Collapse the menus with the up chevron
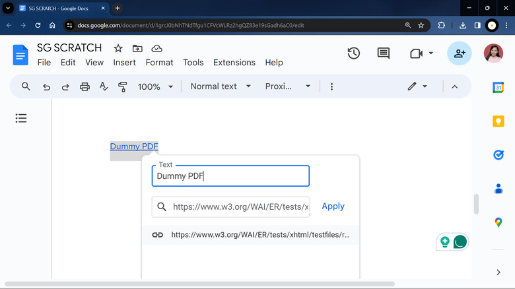 [x=454, y=86]
